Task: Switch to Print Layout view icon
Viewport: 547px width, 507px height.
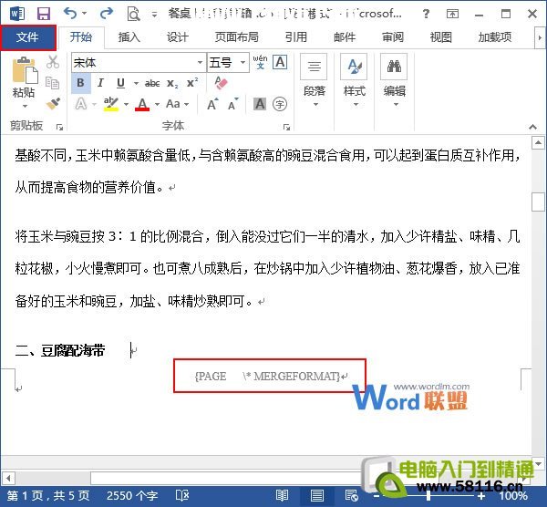Action: pos(316,495)
